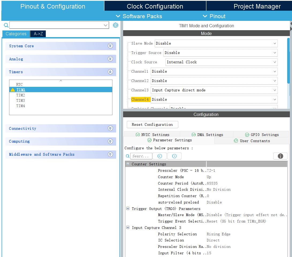Viewport: 292px width, 257px height.
Task: Open the Channel1 dropdown
Action: [x=214, y=71]
